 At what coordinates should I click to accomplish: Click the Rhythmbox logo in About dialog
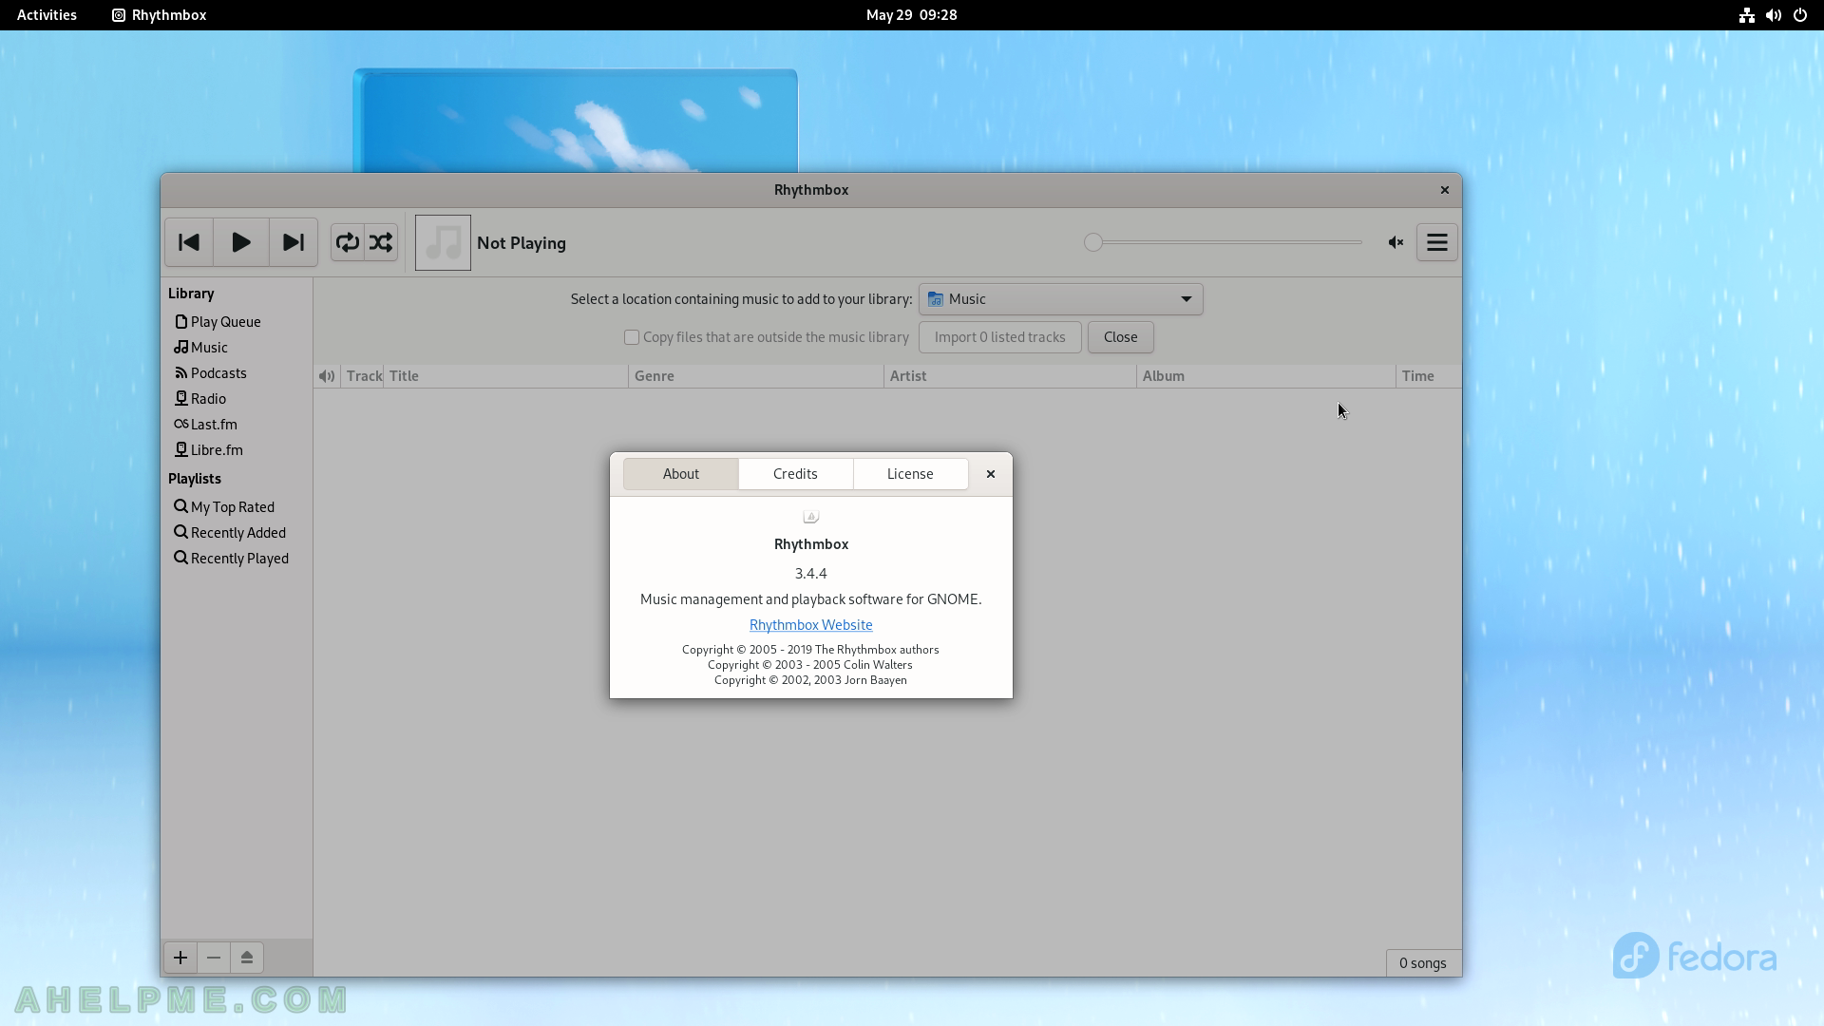811,517
